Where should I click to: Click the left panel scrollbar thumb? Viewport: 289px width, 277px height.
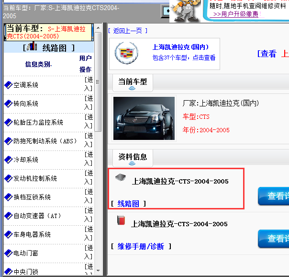point(98,82)
